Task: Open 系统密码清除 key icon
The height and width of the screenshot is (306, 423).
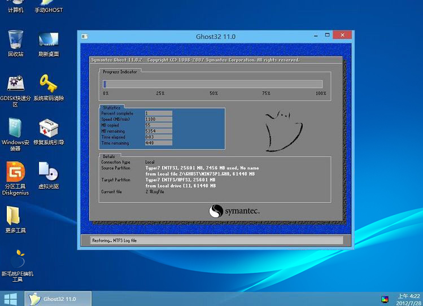Action: [49, 88]
